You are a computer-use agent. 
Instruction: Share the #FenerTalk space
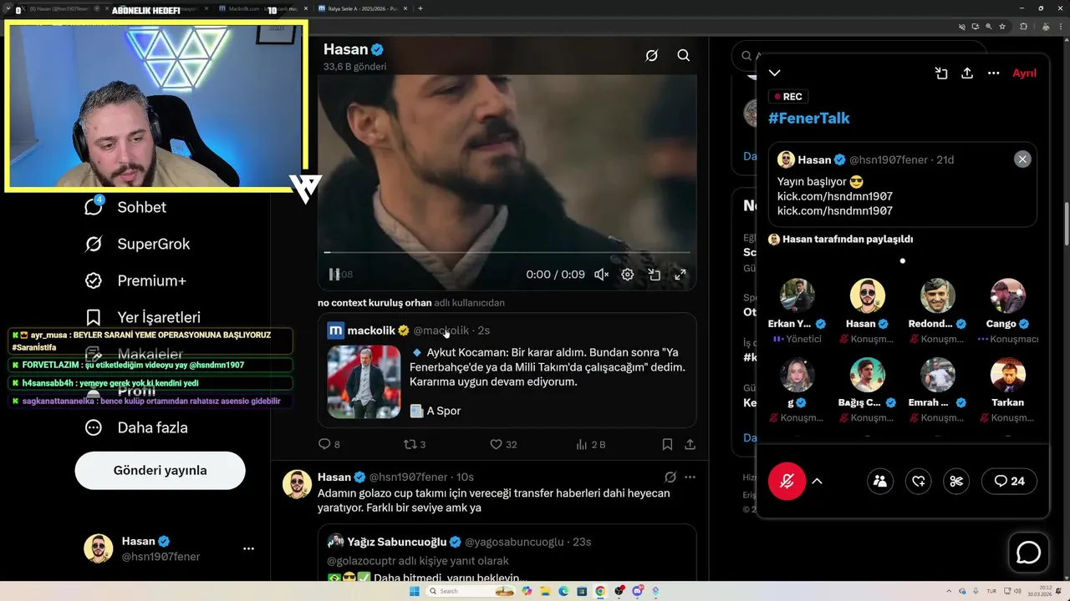[967, 73]
